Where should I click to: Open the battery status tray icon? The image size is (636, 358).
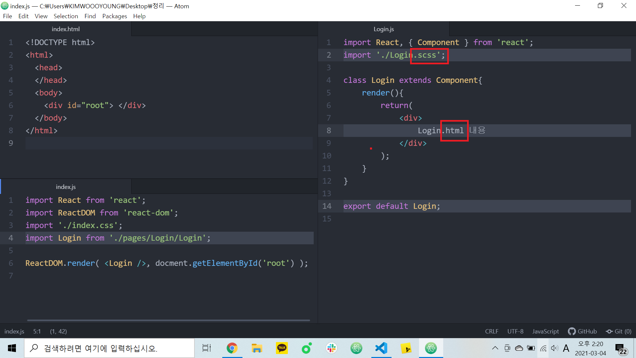coord(531,348)
